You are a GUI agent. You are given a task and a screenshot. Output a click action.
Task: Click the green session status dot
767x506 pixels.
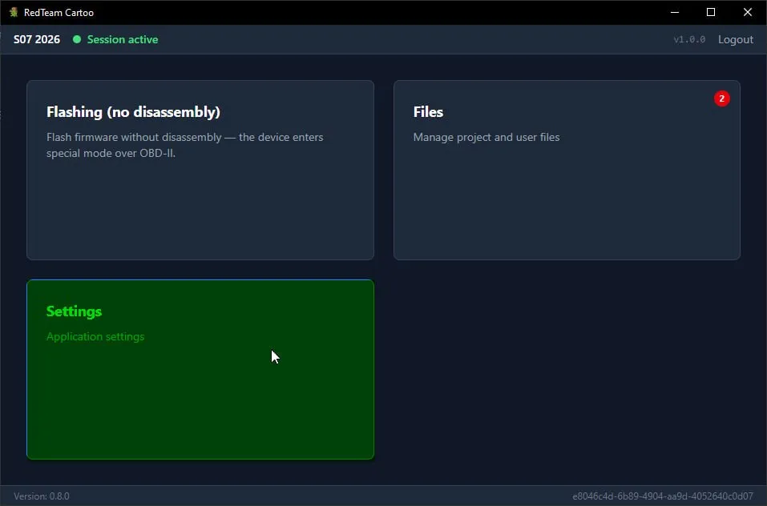(x=77, y=39)
